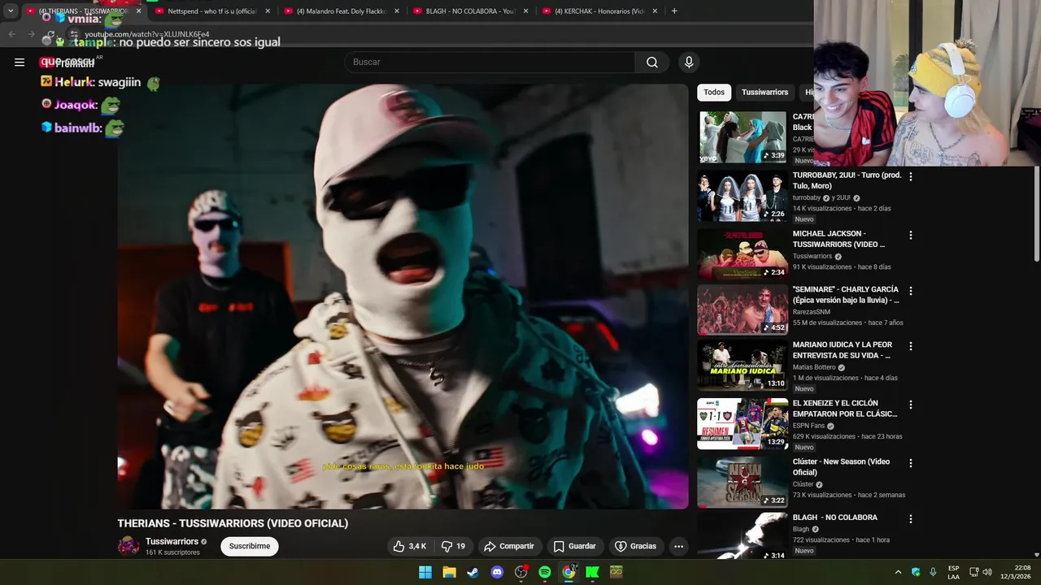The height and width of the screenshot is (585, 1041).
Task: Close the KERCHAK Honorarios tab
Action: (x=655, y=11)
